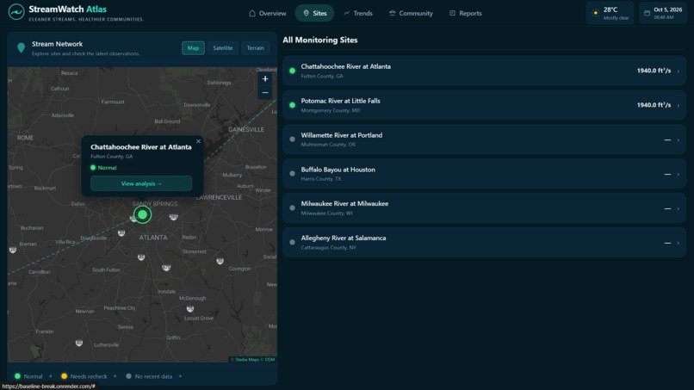Click green status dot for Potomac River
The width and height of the screenshot is (694, 390).
coord(292,105)
